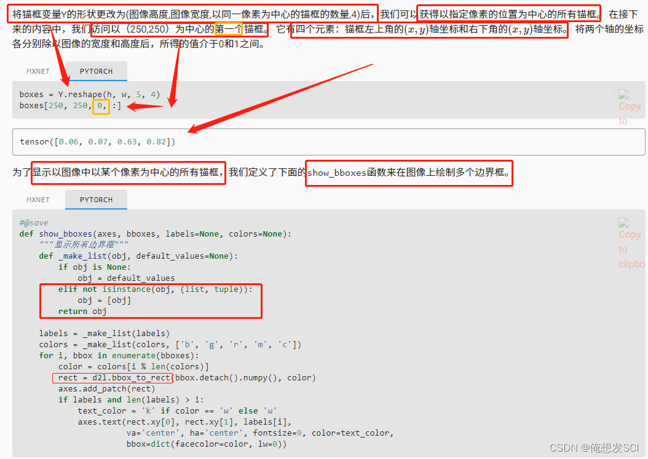Click the 'bbox=dict(facecolor=color, lw=0))' line
This screenshot has height=459, width=648.
[x=207, y=444]
